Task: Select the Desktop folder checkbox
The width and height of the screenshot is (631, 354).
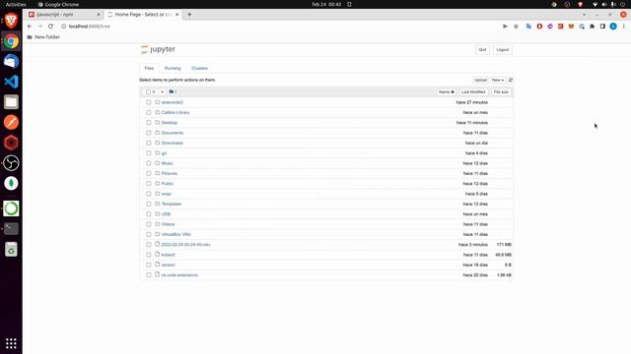Action: [x=149, y=122]
